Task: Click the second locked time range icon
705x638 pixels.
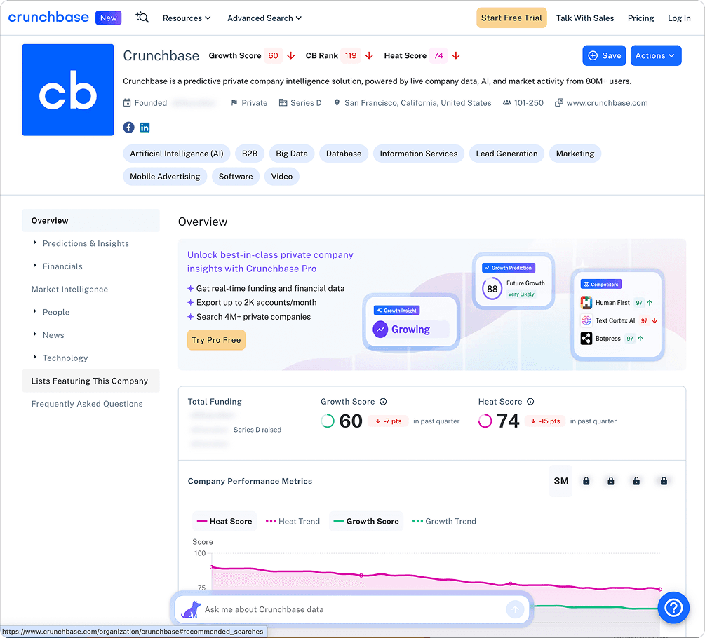Action: coord(610,481)
